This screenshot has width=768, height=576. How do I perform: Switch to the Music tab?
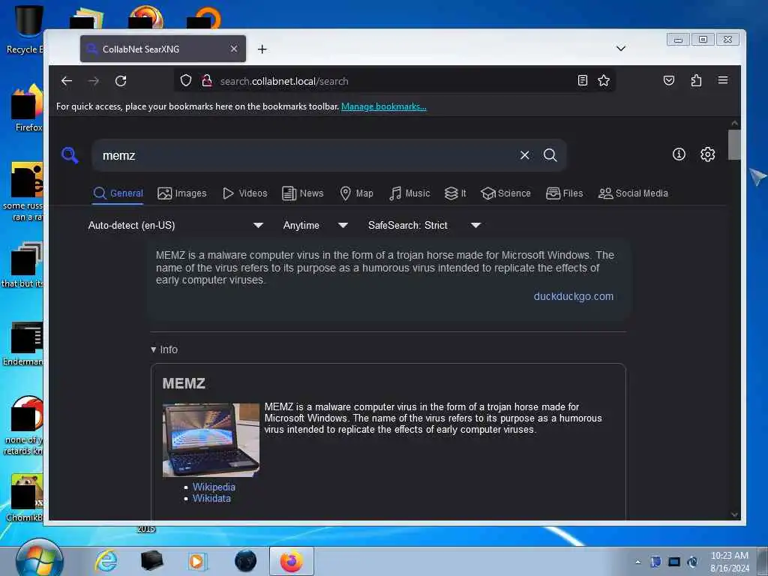409,193
